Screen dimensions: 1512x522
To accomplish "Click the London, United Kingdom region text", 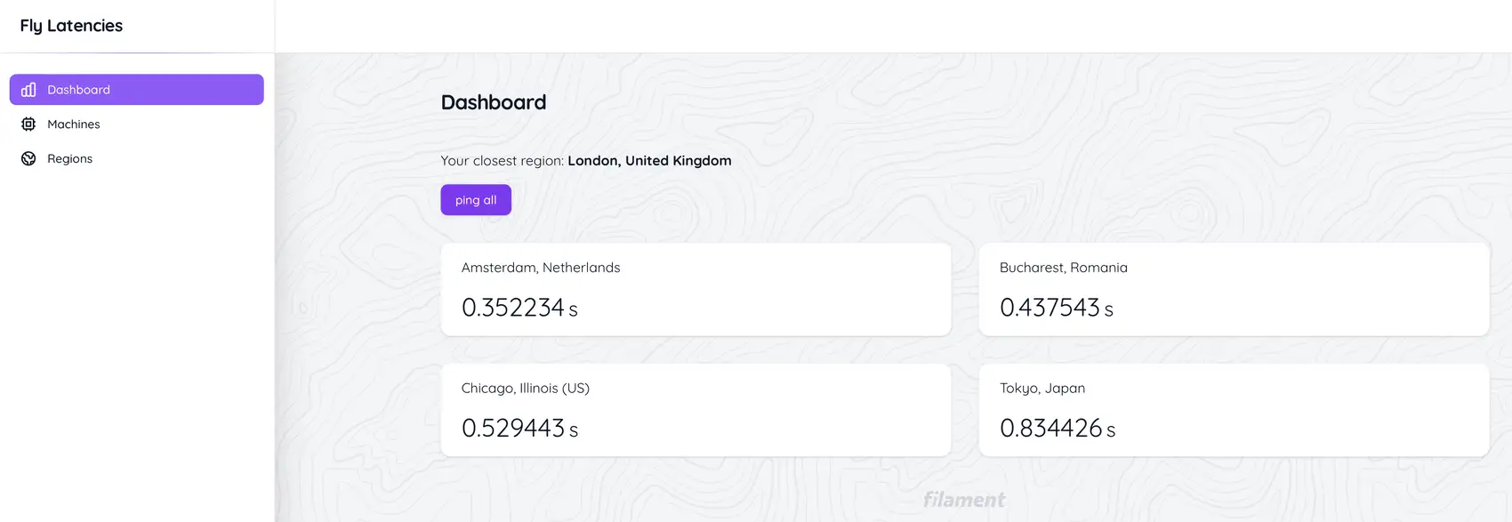I will (649, 161).
